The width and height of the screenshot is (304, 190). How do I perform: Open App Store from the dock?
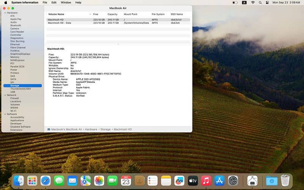tap(219, 181)
